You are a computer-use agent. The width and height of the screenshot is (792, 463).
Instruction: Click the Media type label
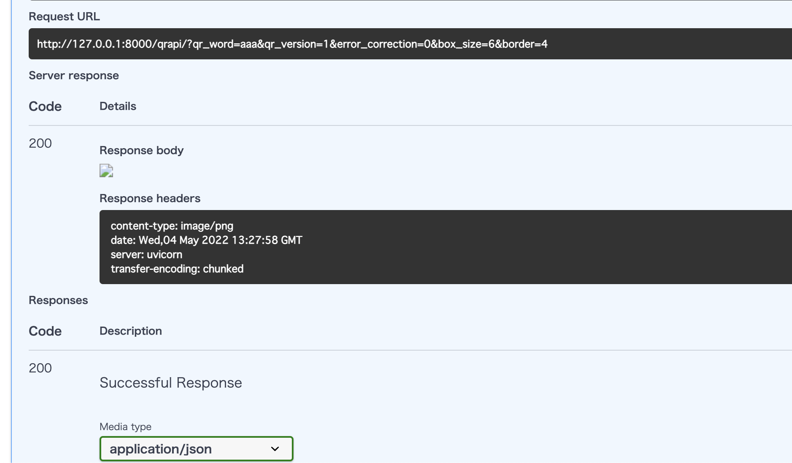(126, 426)
